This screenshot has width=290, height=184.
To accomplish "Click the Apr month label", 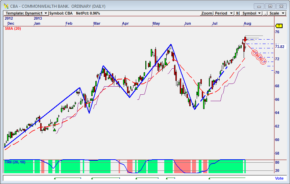I will [125, 24].
